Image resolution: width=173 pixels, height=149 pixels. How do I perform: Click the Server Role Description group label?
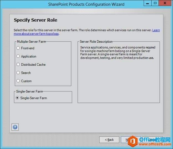click(96, 42)
